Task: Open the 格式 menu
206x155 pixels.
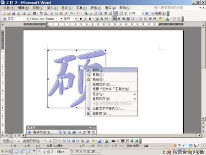Action: click(x=67, y=8)
